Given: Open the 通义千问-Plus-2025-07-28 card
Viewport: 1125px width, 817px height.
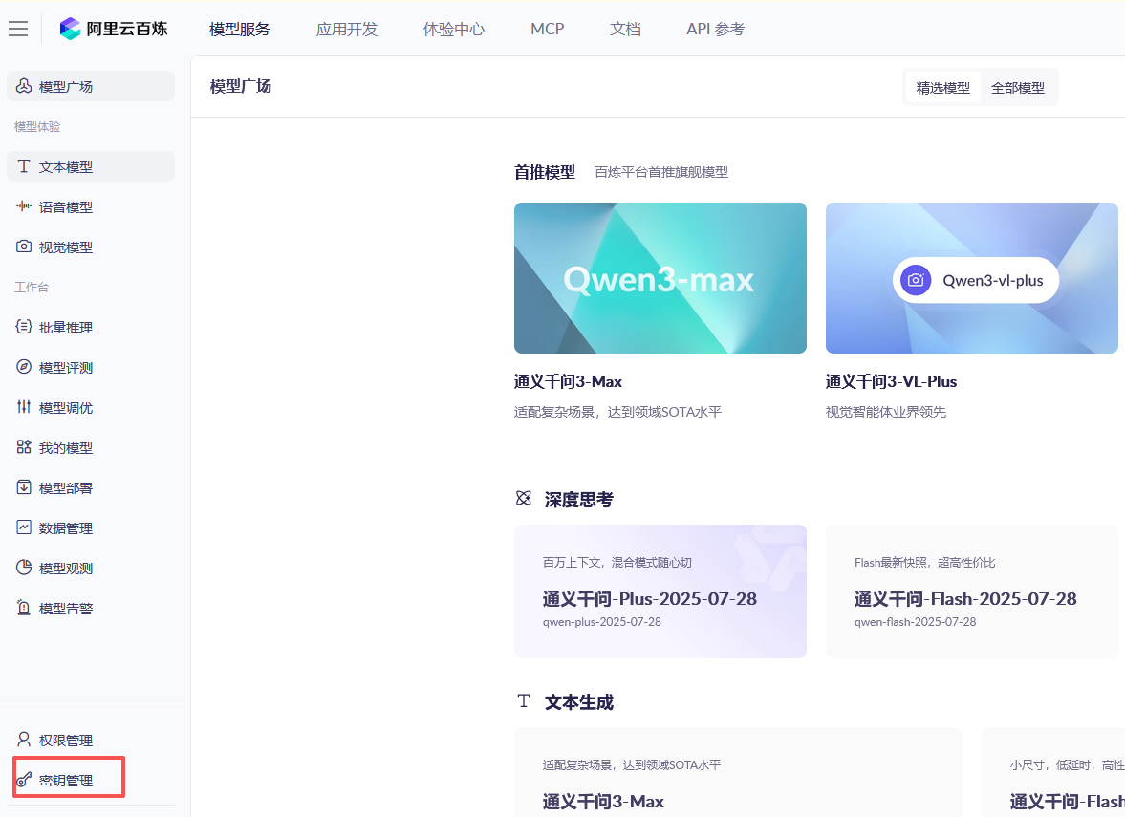Looking at the screenshot, I should [x=660, y=591].
